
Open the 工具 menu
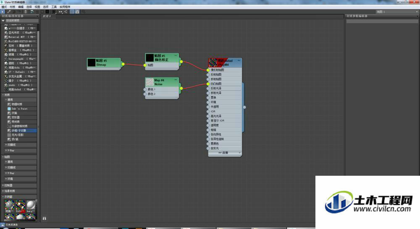[54, 7]
